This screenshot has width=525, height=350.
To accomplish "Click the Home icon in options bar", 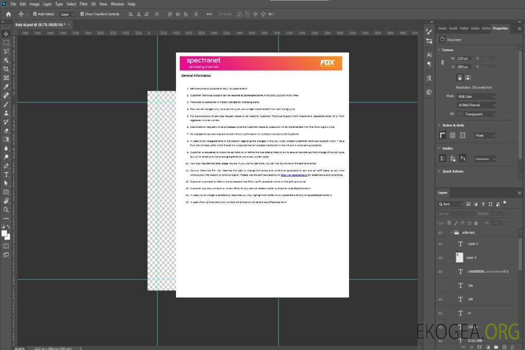I will click(8, 14).
